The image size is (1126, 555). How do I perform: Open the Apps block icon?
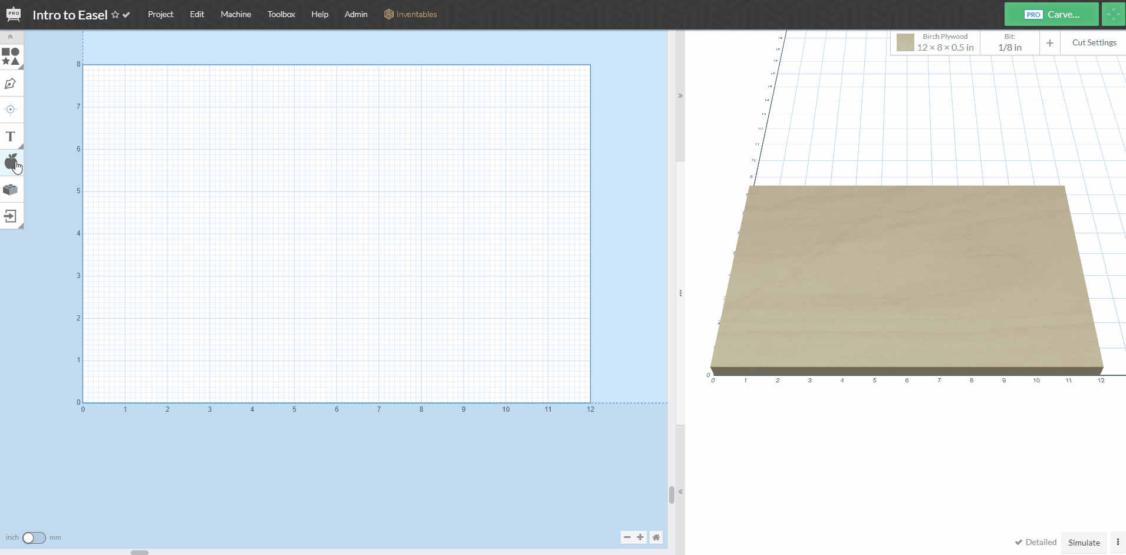(11, 190)
